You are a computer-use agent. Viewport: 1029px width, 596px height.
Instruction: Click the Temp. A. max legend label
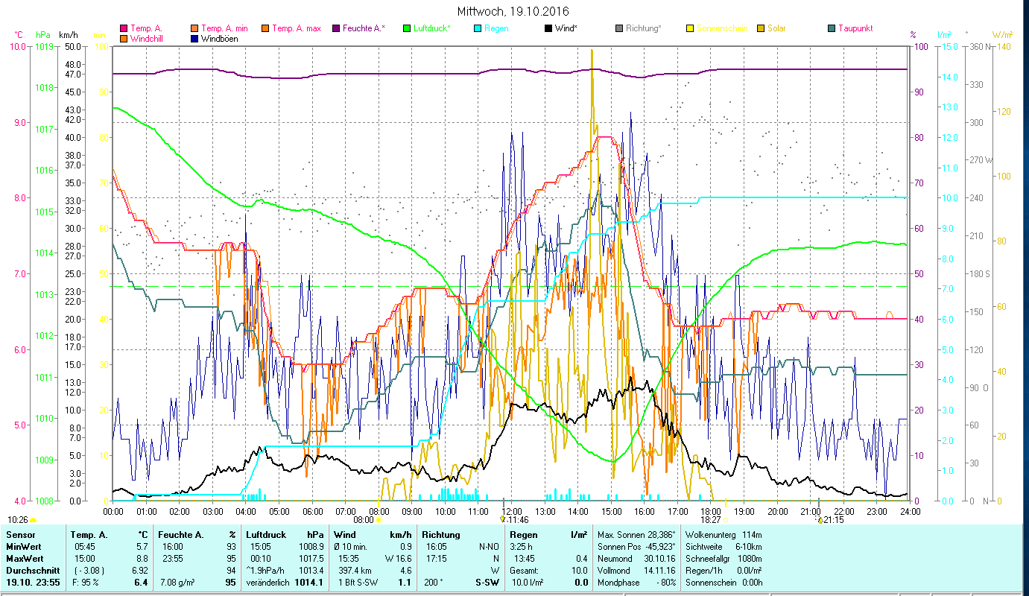(x=296, y=28)
